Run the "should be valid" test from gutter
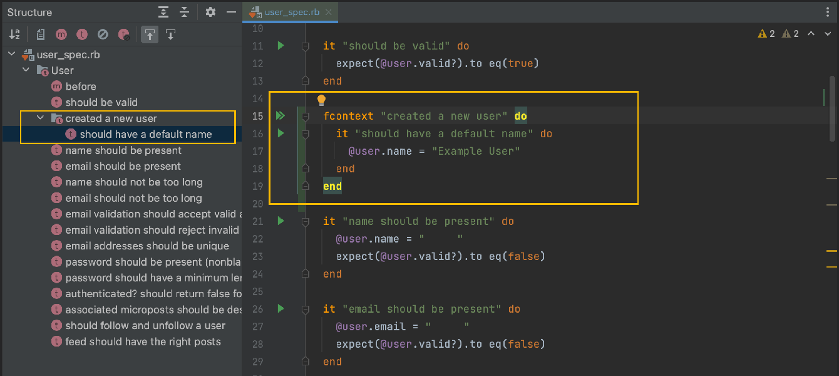Screen dimensions: 839x376 coord(281,46)
